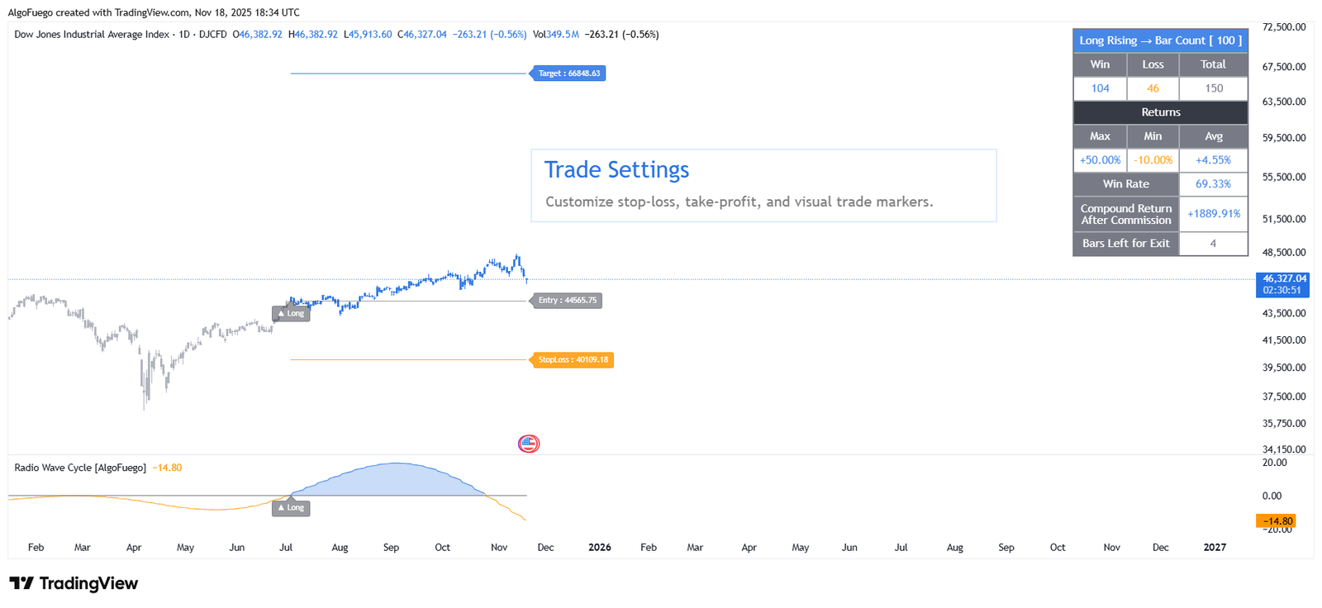Click the US flag economic event icon
The image size is (1322, 608).
529,444
